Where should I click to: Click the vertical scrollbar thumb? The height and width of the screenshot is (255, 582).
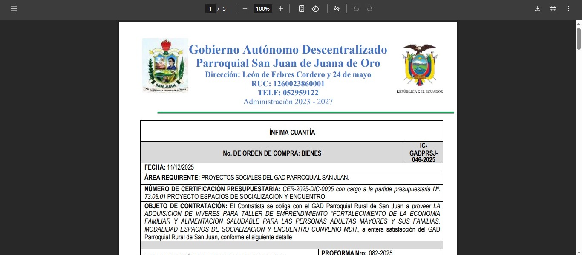[x=579, y=38]
